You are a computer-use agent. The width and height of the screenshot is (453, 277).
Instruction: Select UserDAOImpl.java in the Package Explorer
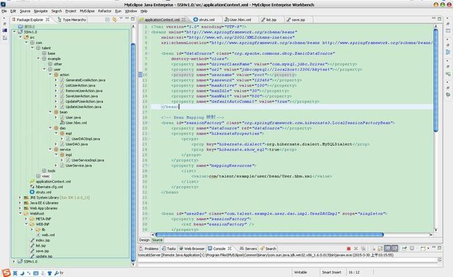coord(86,138)
